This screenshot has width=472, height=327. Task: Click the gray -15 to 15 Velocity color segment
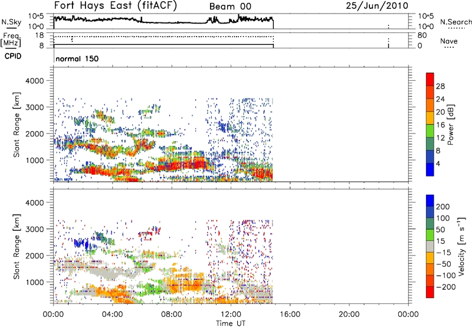coord(430,246)
